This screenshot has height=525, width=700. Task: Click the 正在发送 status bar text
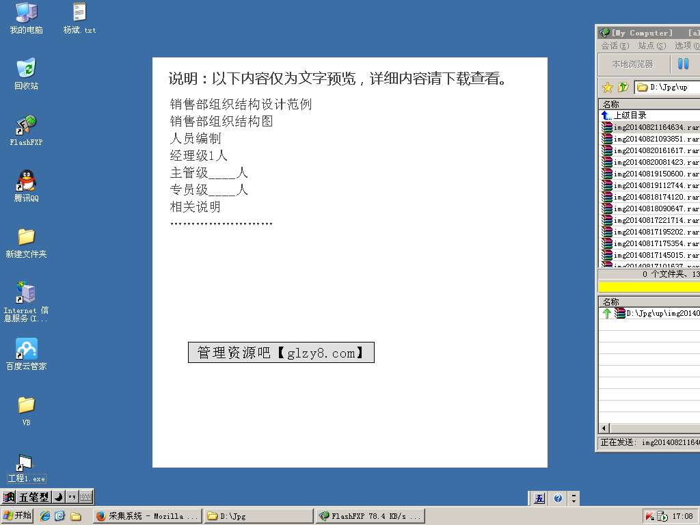(x=649, y=442)
